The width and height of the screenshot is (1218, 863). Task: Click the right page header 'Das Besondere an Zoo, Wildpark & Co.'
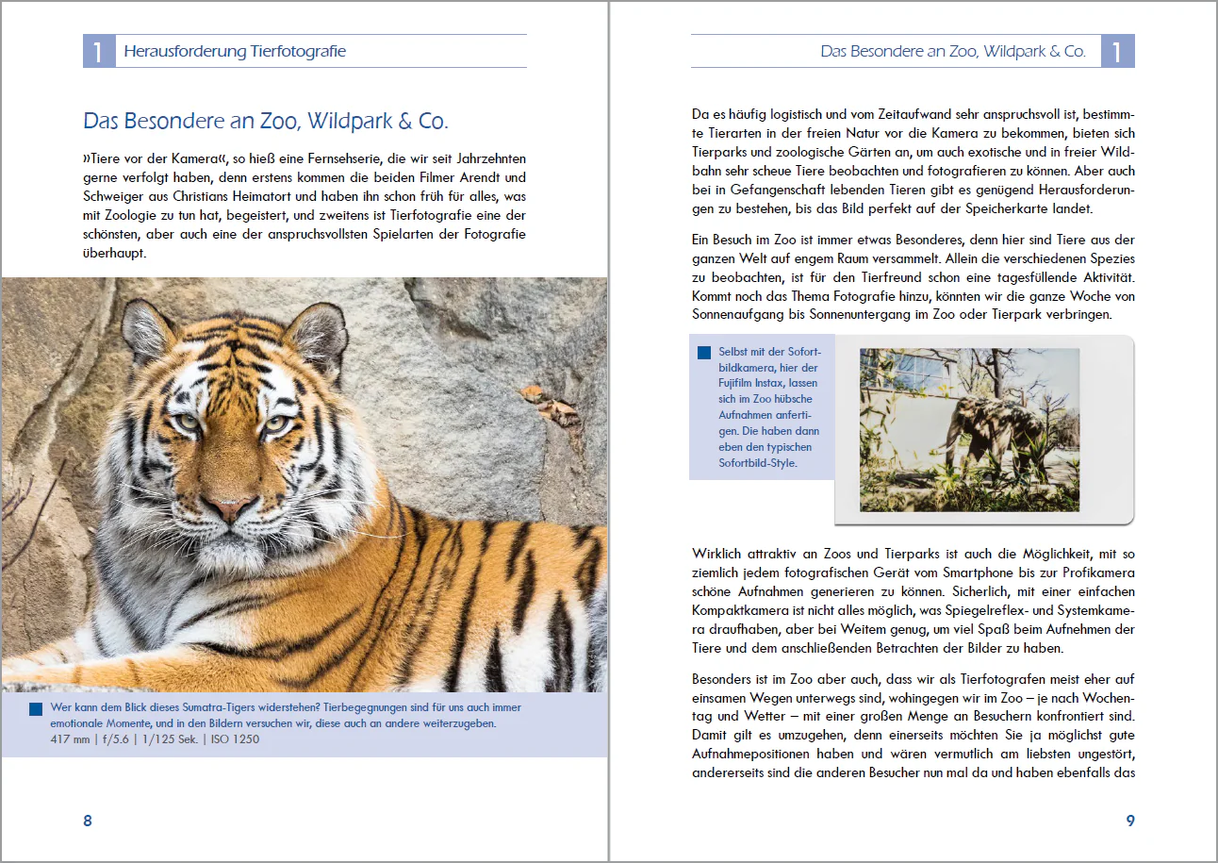click(953, 51)
